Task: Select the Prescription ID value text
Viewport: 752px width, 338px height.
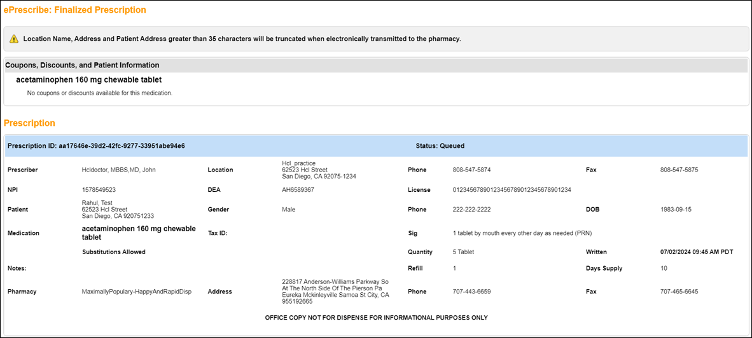Action: click(122, 146)
